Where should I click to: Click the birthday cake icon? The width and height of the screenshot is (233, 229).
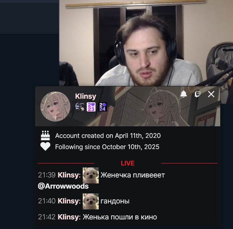click(45, 135)
